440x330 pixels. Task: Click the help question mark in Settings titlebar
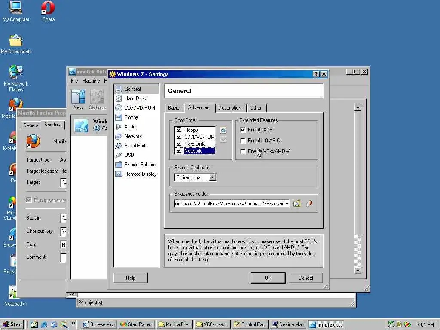click(x=316, y=74)
